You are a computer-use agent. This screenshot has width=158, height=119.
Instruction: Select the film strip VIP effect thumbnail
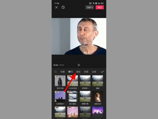(x=73, y=96)
